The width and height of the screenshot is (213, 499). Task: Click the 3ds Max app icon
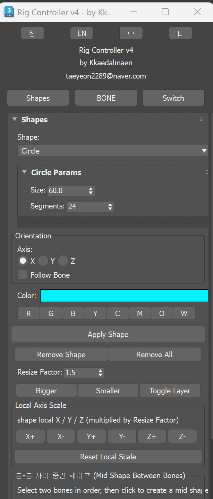tap(9, 12)
